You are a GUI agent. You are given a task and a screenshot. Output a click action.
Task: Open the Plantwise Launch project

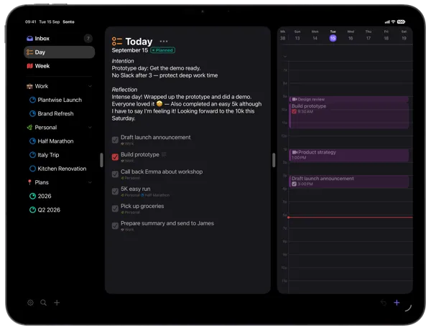[60, 100]
